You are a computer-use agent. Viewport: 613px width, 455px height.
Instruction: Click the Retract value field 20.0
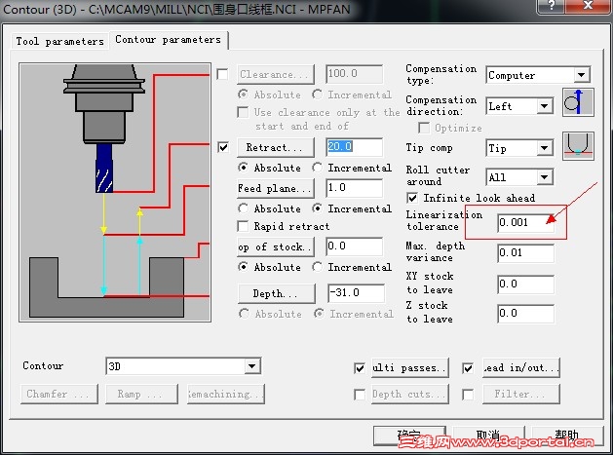(x=354, y=147)
